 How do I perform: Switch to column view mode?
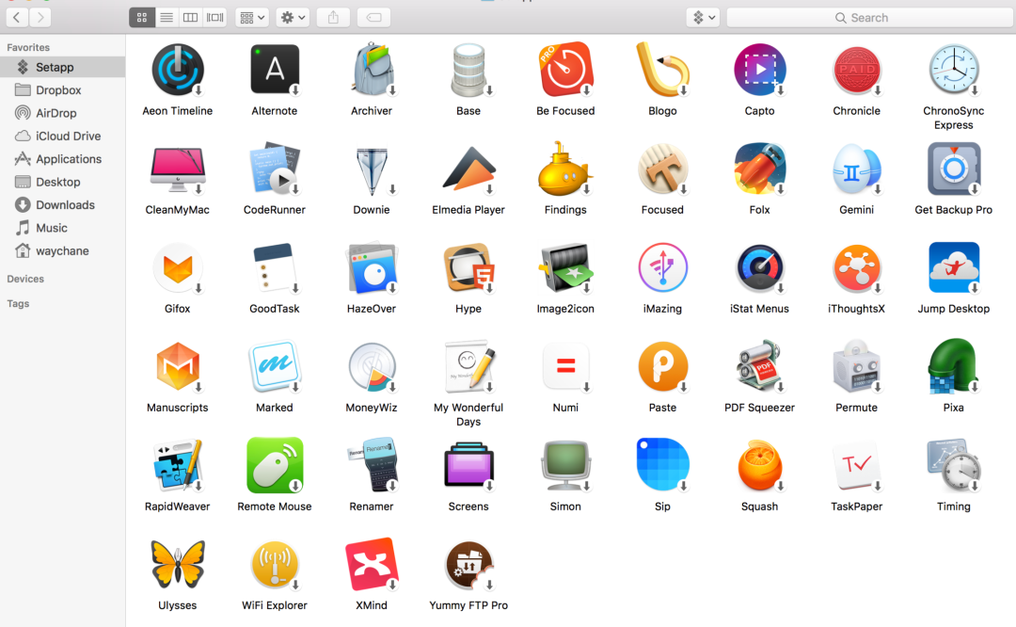pos(190,18)
